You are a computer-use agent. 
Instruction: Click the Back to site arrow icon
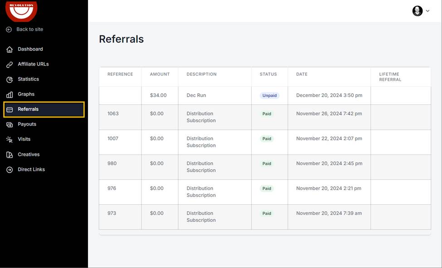point(9,29)
